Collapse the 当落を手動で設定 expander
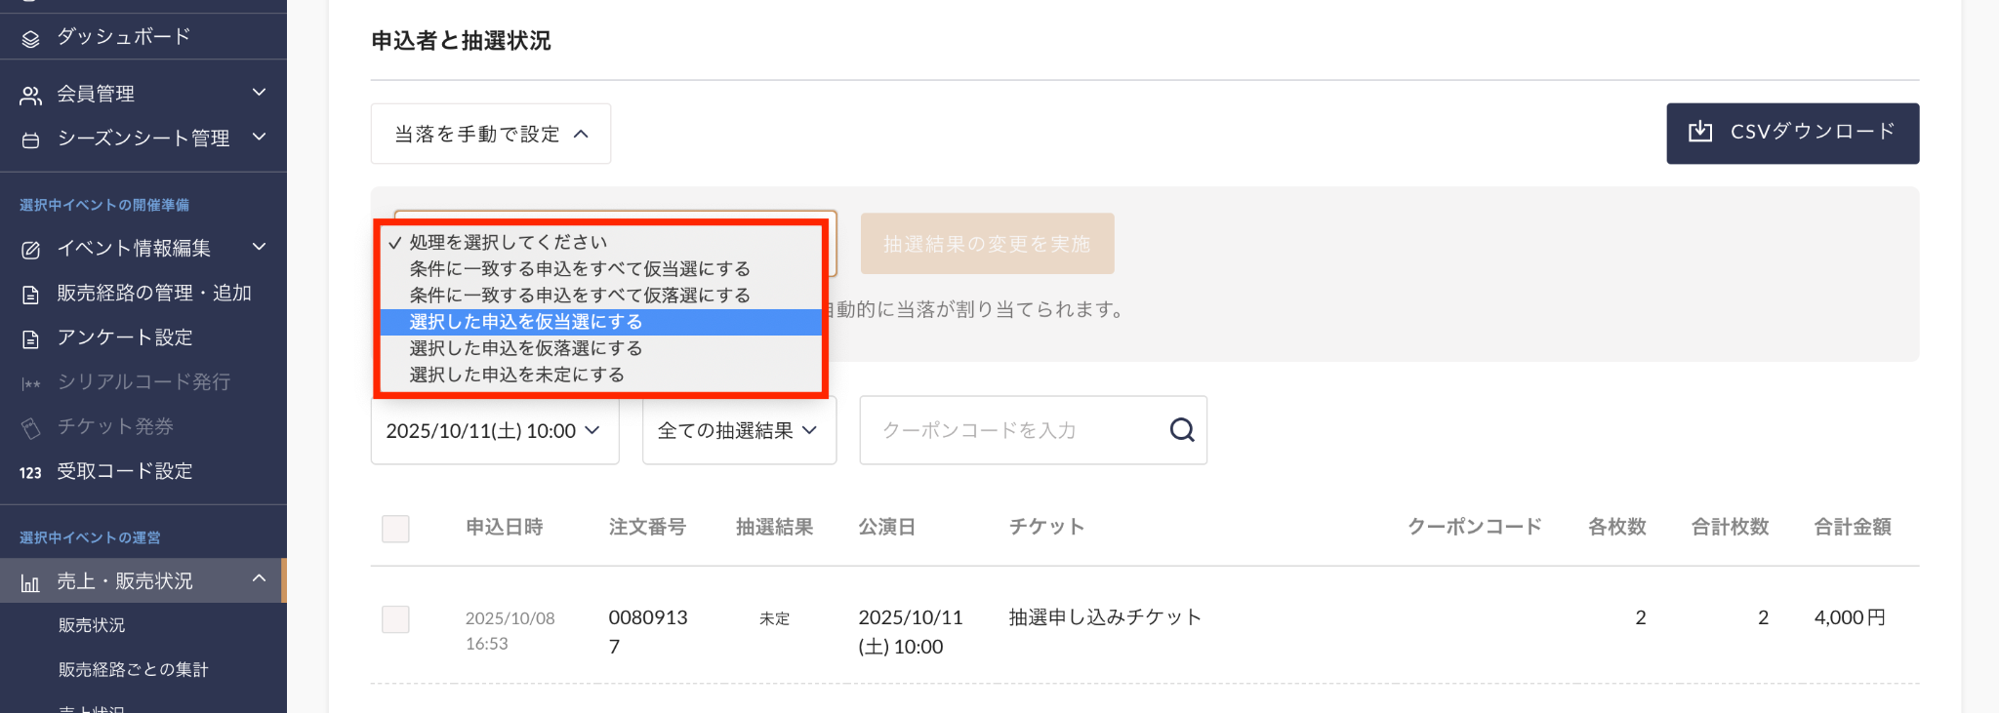Viewport: 1999px width, 713px height. 490,134
